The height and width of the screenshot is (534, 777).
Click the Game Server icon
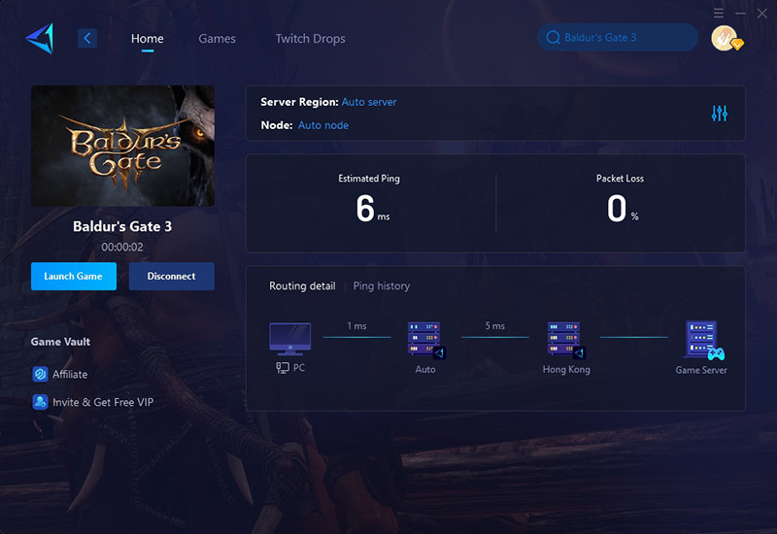(x=704, y=340)
